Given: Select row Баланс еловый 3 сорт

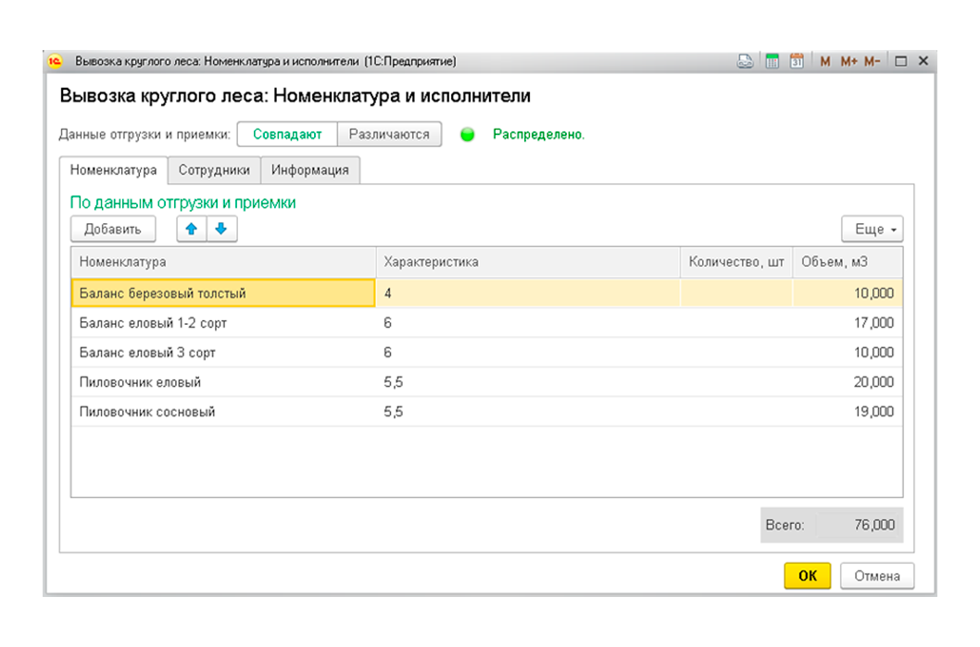Looking at the screenshot, I should click(x=487, y=353).
